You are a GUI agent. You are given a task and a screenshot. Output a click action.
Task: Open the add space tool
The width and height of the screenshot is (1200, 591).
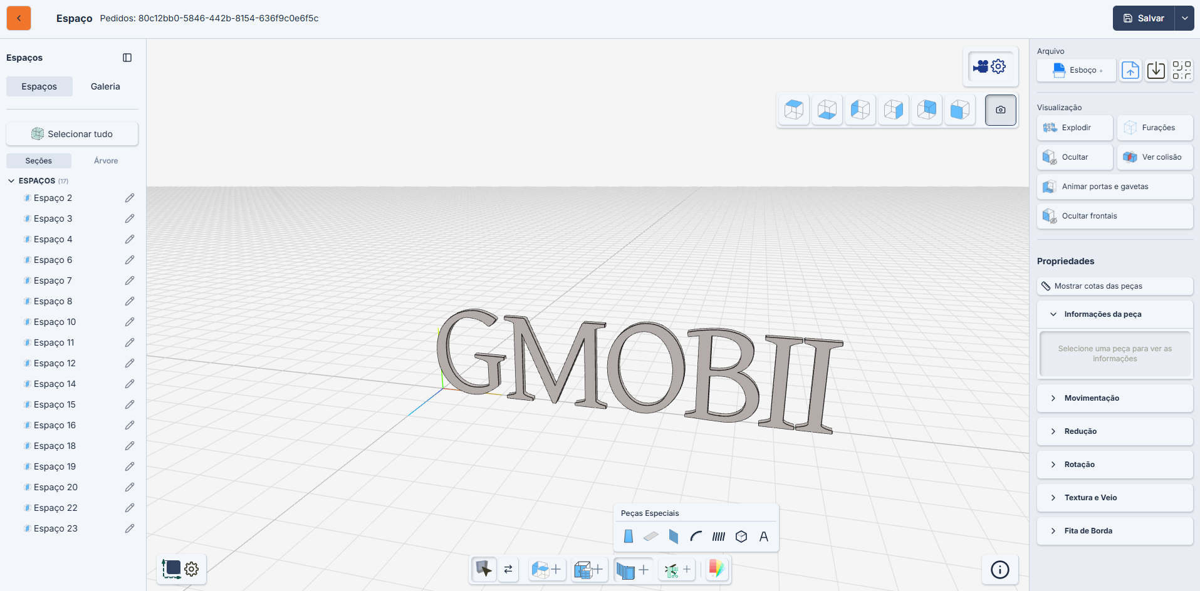point(546,569)
